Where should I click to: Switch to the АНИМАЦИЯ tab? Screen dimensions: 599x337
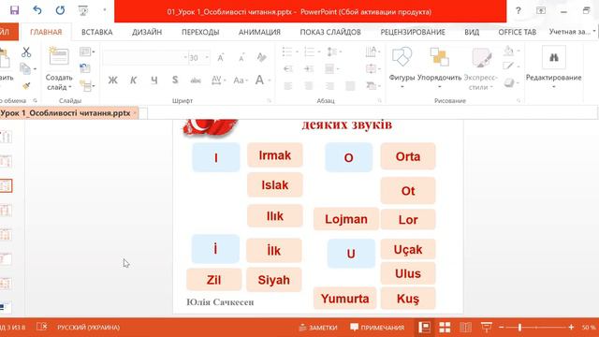pos(259,32)
